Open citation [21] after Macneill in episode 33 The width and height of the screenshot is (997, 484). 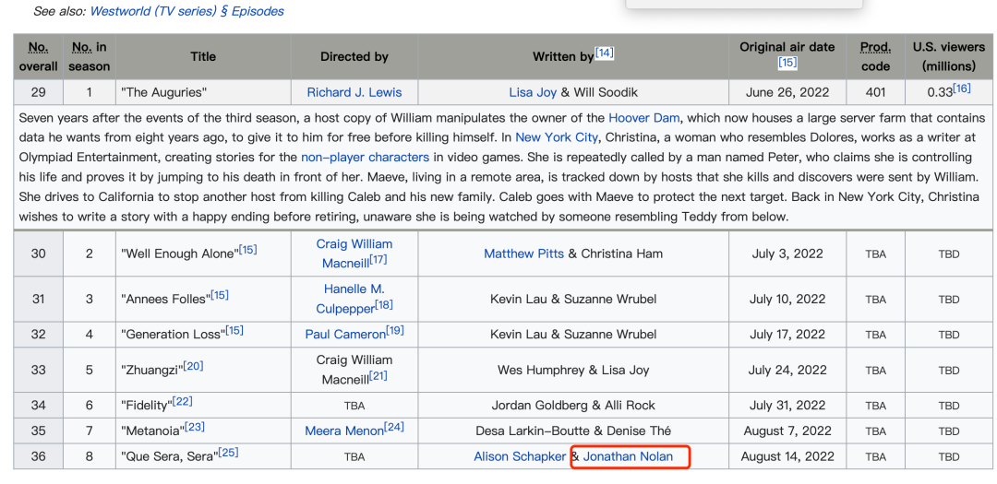[378, 376]
